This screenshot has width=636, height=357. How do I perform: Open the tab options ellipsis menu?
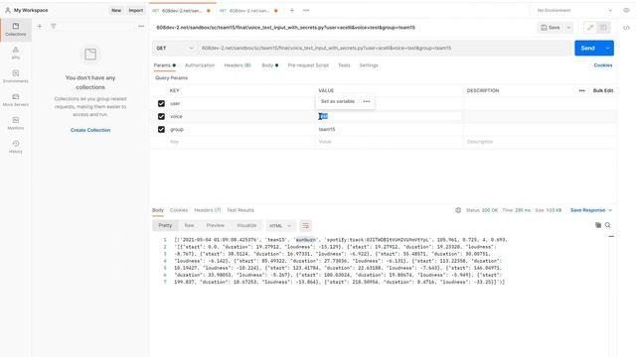coord(306,11)
